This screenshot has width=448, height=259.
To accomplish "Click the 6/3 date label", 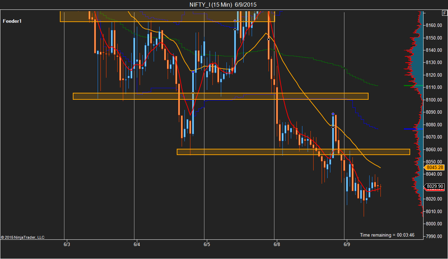I will click(66, 244).
